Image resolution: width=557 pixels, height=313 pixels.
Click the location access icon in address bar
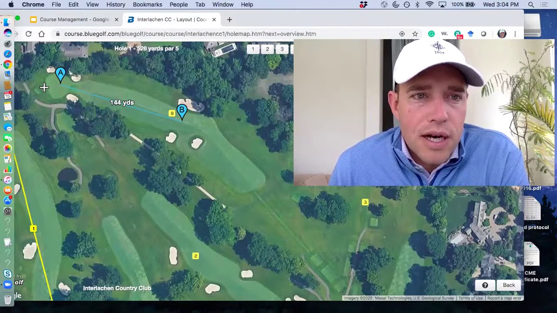coord(402,34)
